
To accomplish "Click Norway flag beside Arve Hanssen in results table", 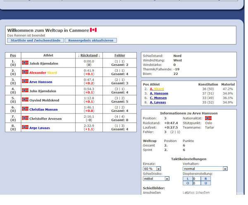I will [x=25, y=81].
